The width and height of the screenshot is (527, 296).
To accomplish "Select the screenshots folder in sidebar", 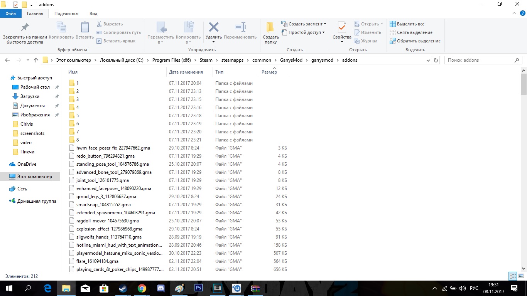I will pyautogui.click(x=32, y=133).
